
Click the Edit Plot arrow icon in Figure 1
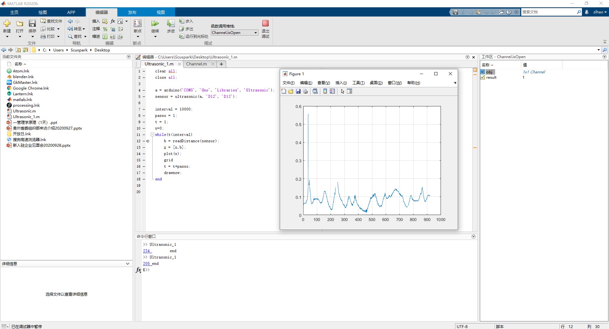click(343, 91)
